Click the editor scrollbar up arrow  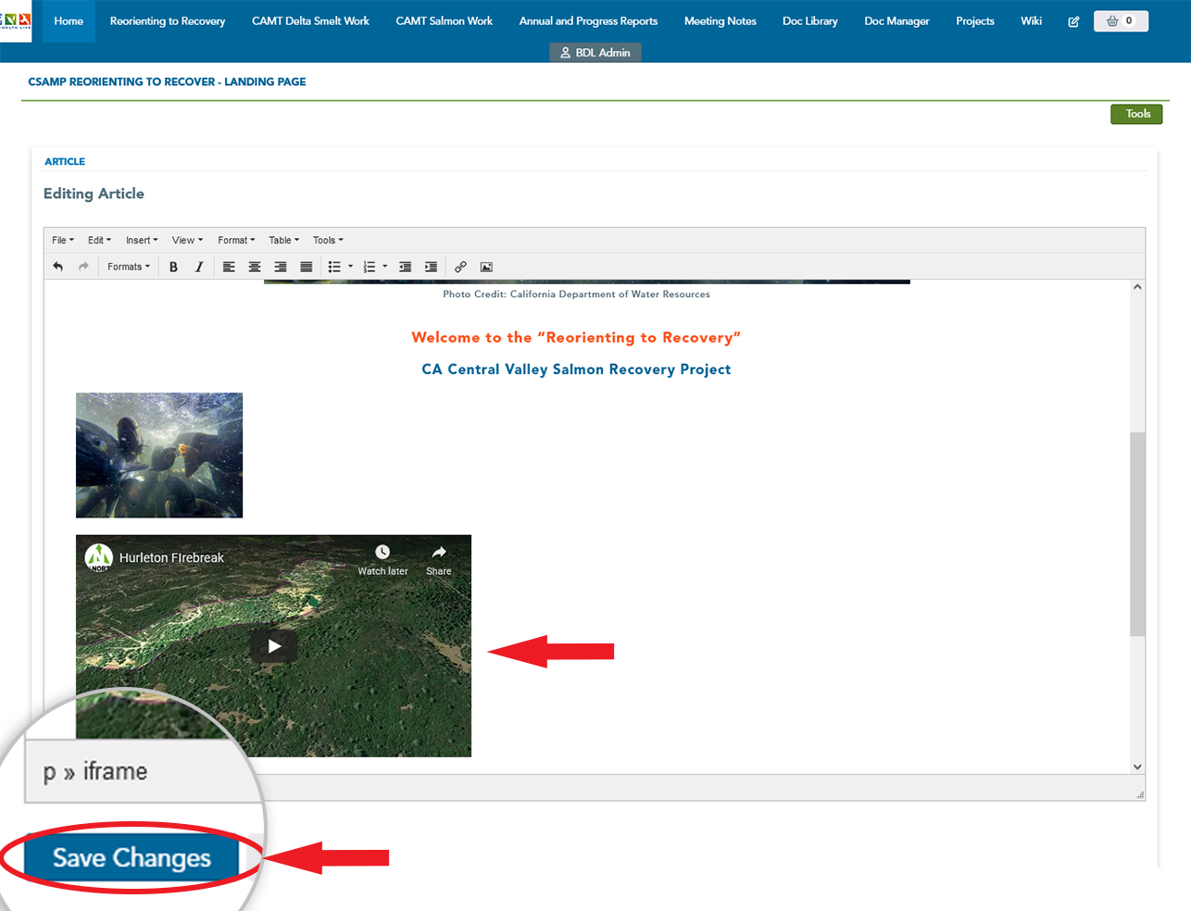point(1137,287)
